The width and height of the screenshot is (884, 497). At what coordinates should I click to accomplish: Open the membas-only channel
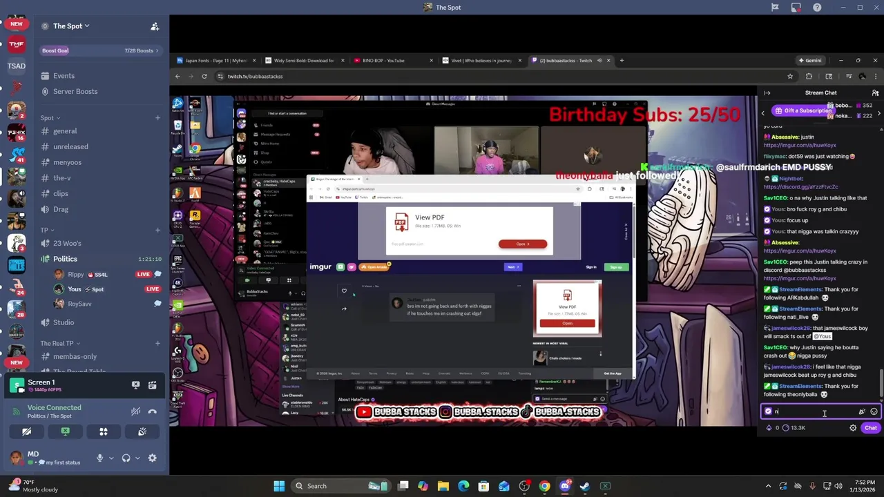click(x=100, y=356)
